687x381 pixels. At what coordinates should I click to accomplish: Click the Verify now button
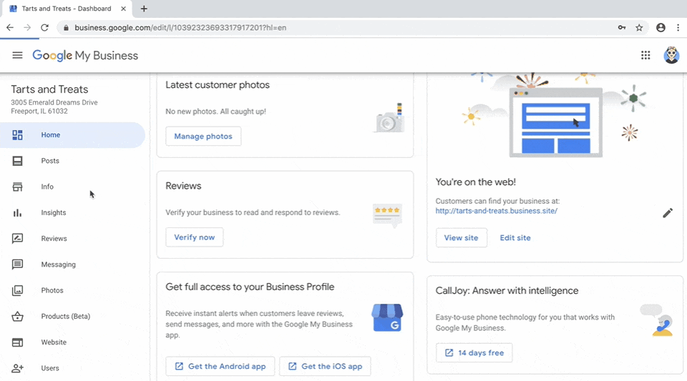pyautogui.click(x=194, y=237)
